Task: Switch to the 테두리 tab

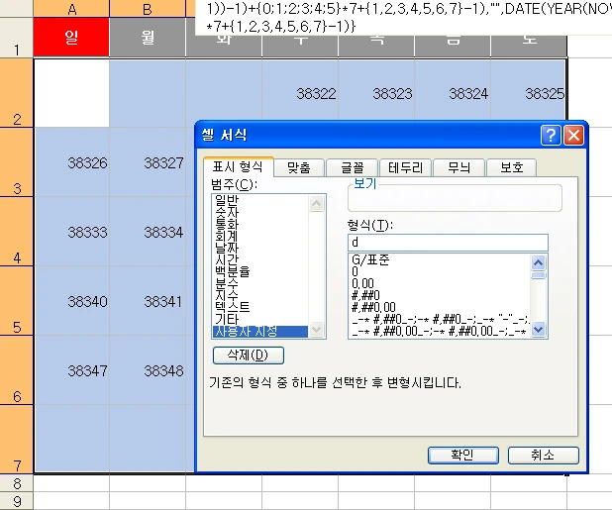Action: coord(406,167)
